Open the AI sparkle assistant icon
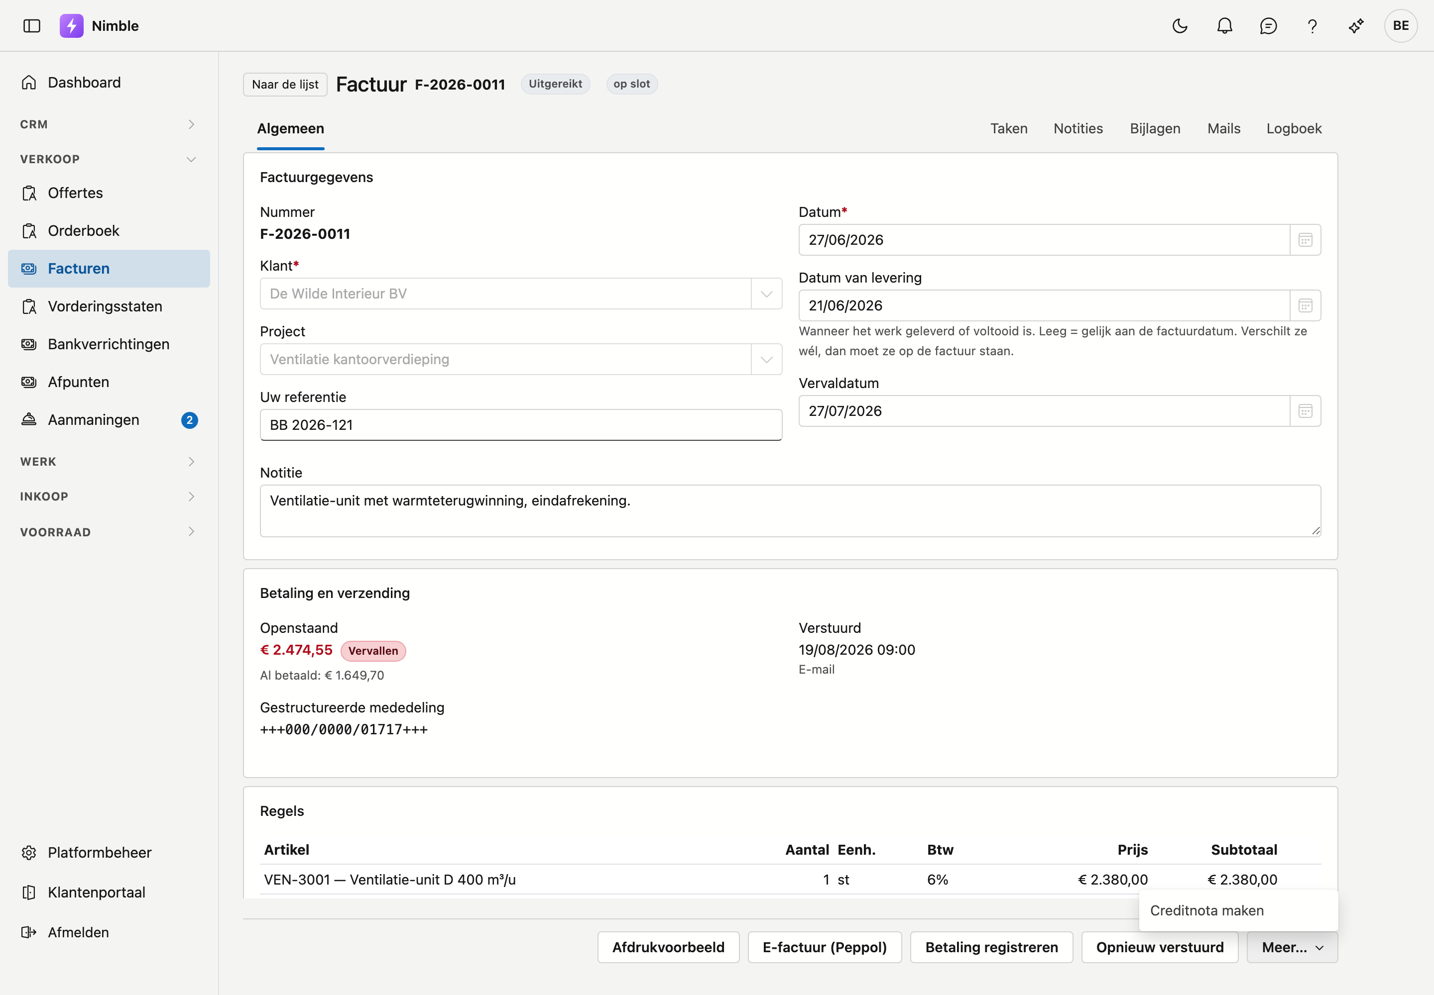This screenshot has height=995, width=1434. [1355, 25]
